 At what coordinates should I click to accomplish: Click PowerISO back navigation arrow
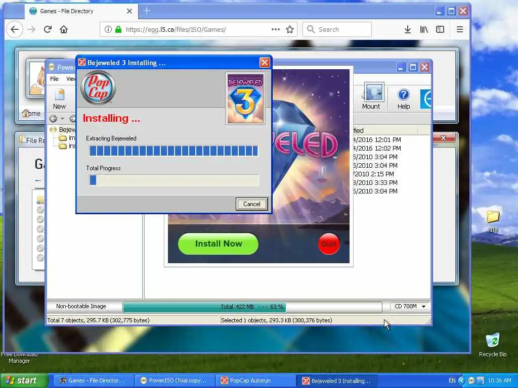[x=53, y=118]
